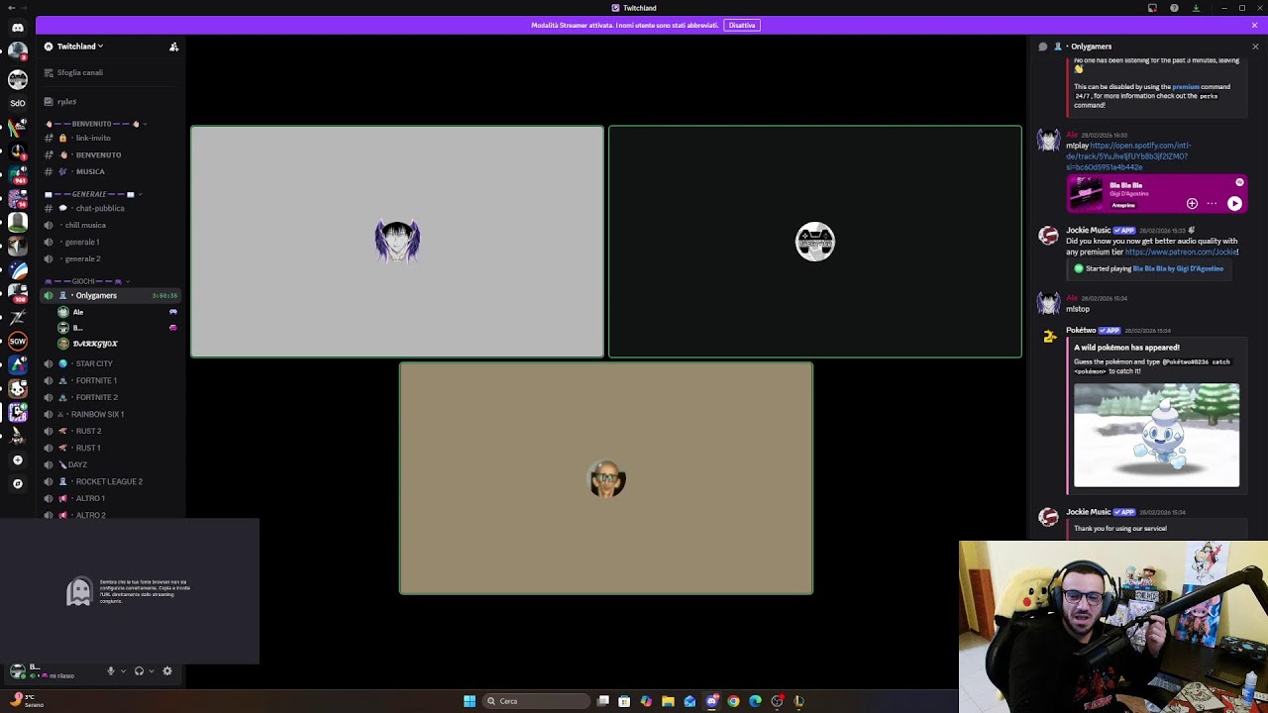This screenshot has height=713, width=1268.
Task: Click the SGW server icon
Action: coord(17,342)
